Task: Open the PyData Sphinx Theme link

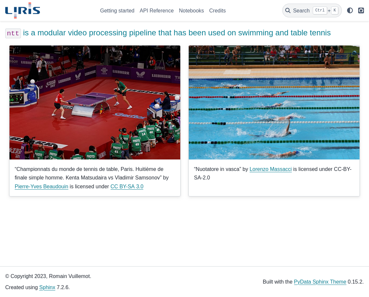Action: [x=320, y=282]
